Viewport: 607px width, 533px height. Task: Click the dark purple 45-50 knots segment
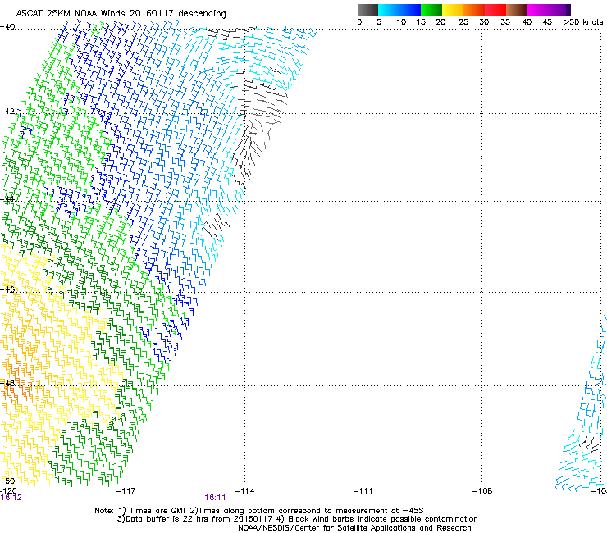click(x=559, y=10)
